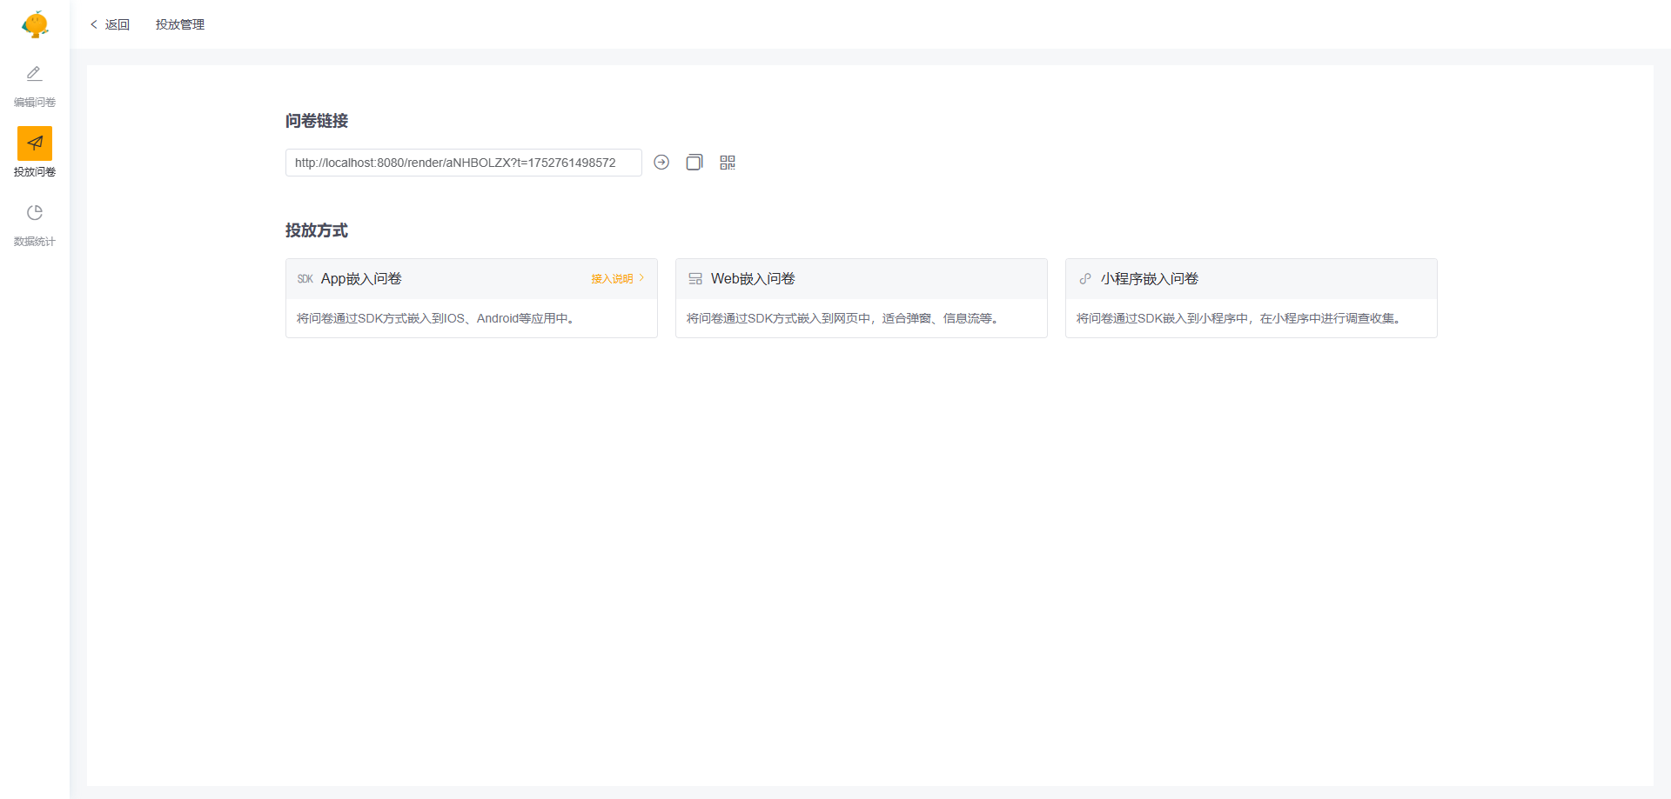Screen dimensions: 1671x799
Task: Select the App嵌入问卷 card title
Action: 361,279
